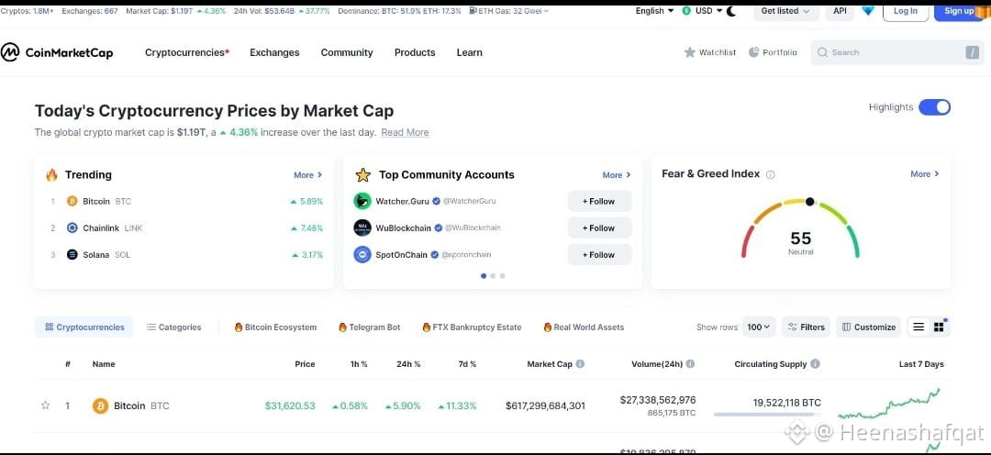This screenshot has height=455, width=991.
Task: Toggle dark mode moon icon
Action: point(731,11)
